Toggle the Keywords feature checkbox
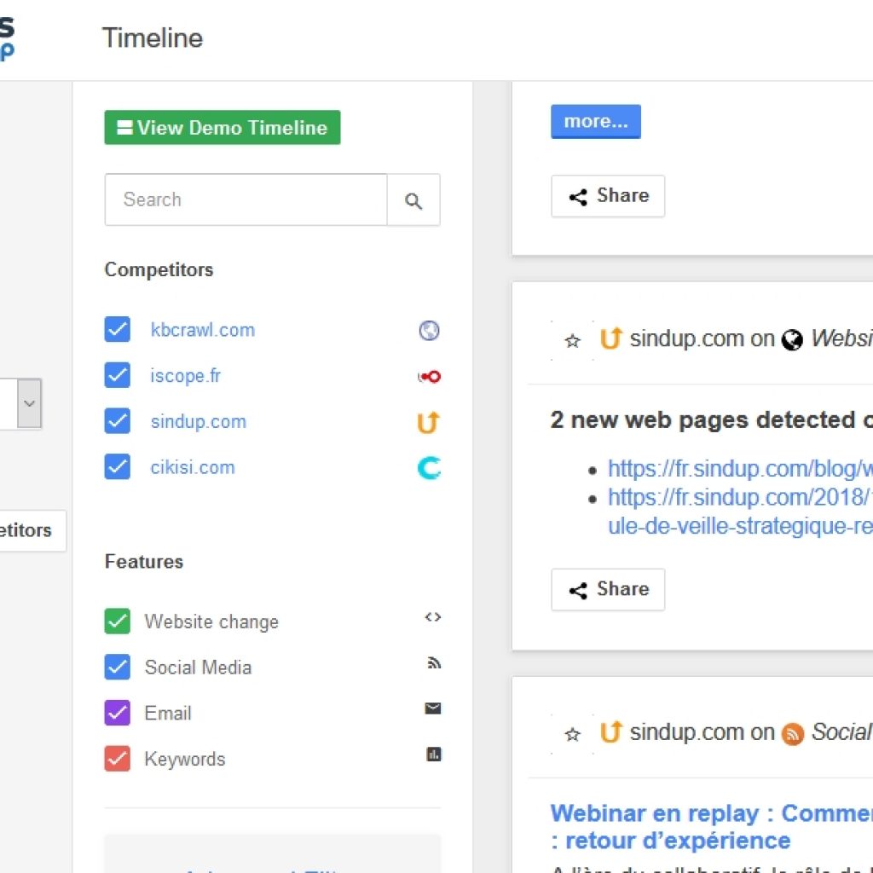Image resolution: width=873 pixels, height=873 pixels. 118,758
